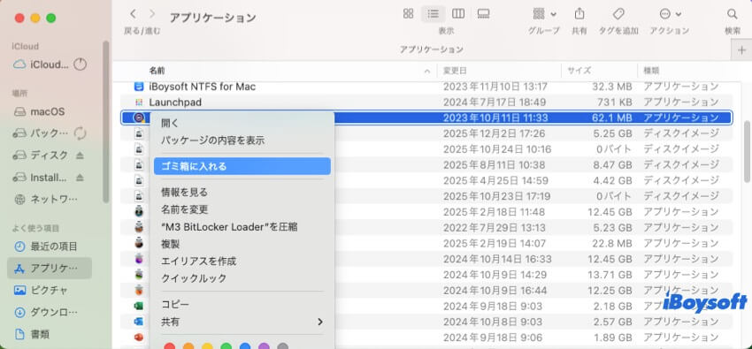
Task: Open iCloud Drive in the sidebar
Action: (x=42, y=64)
